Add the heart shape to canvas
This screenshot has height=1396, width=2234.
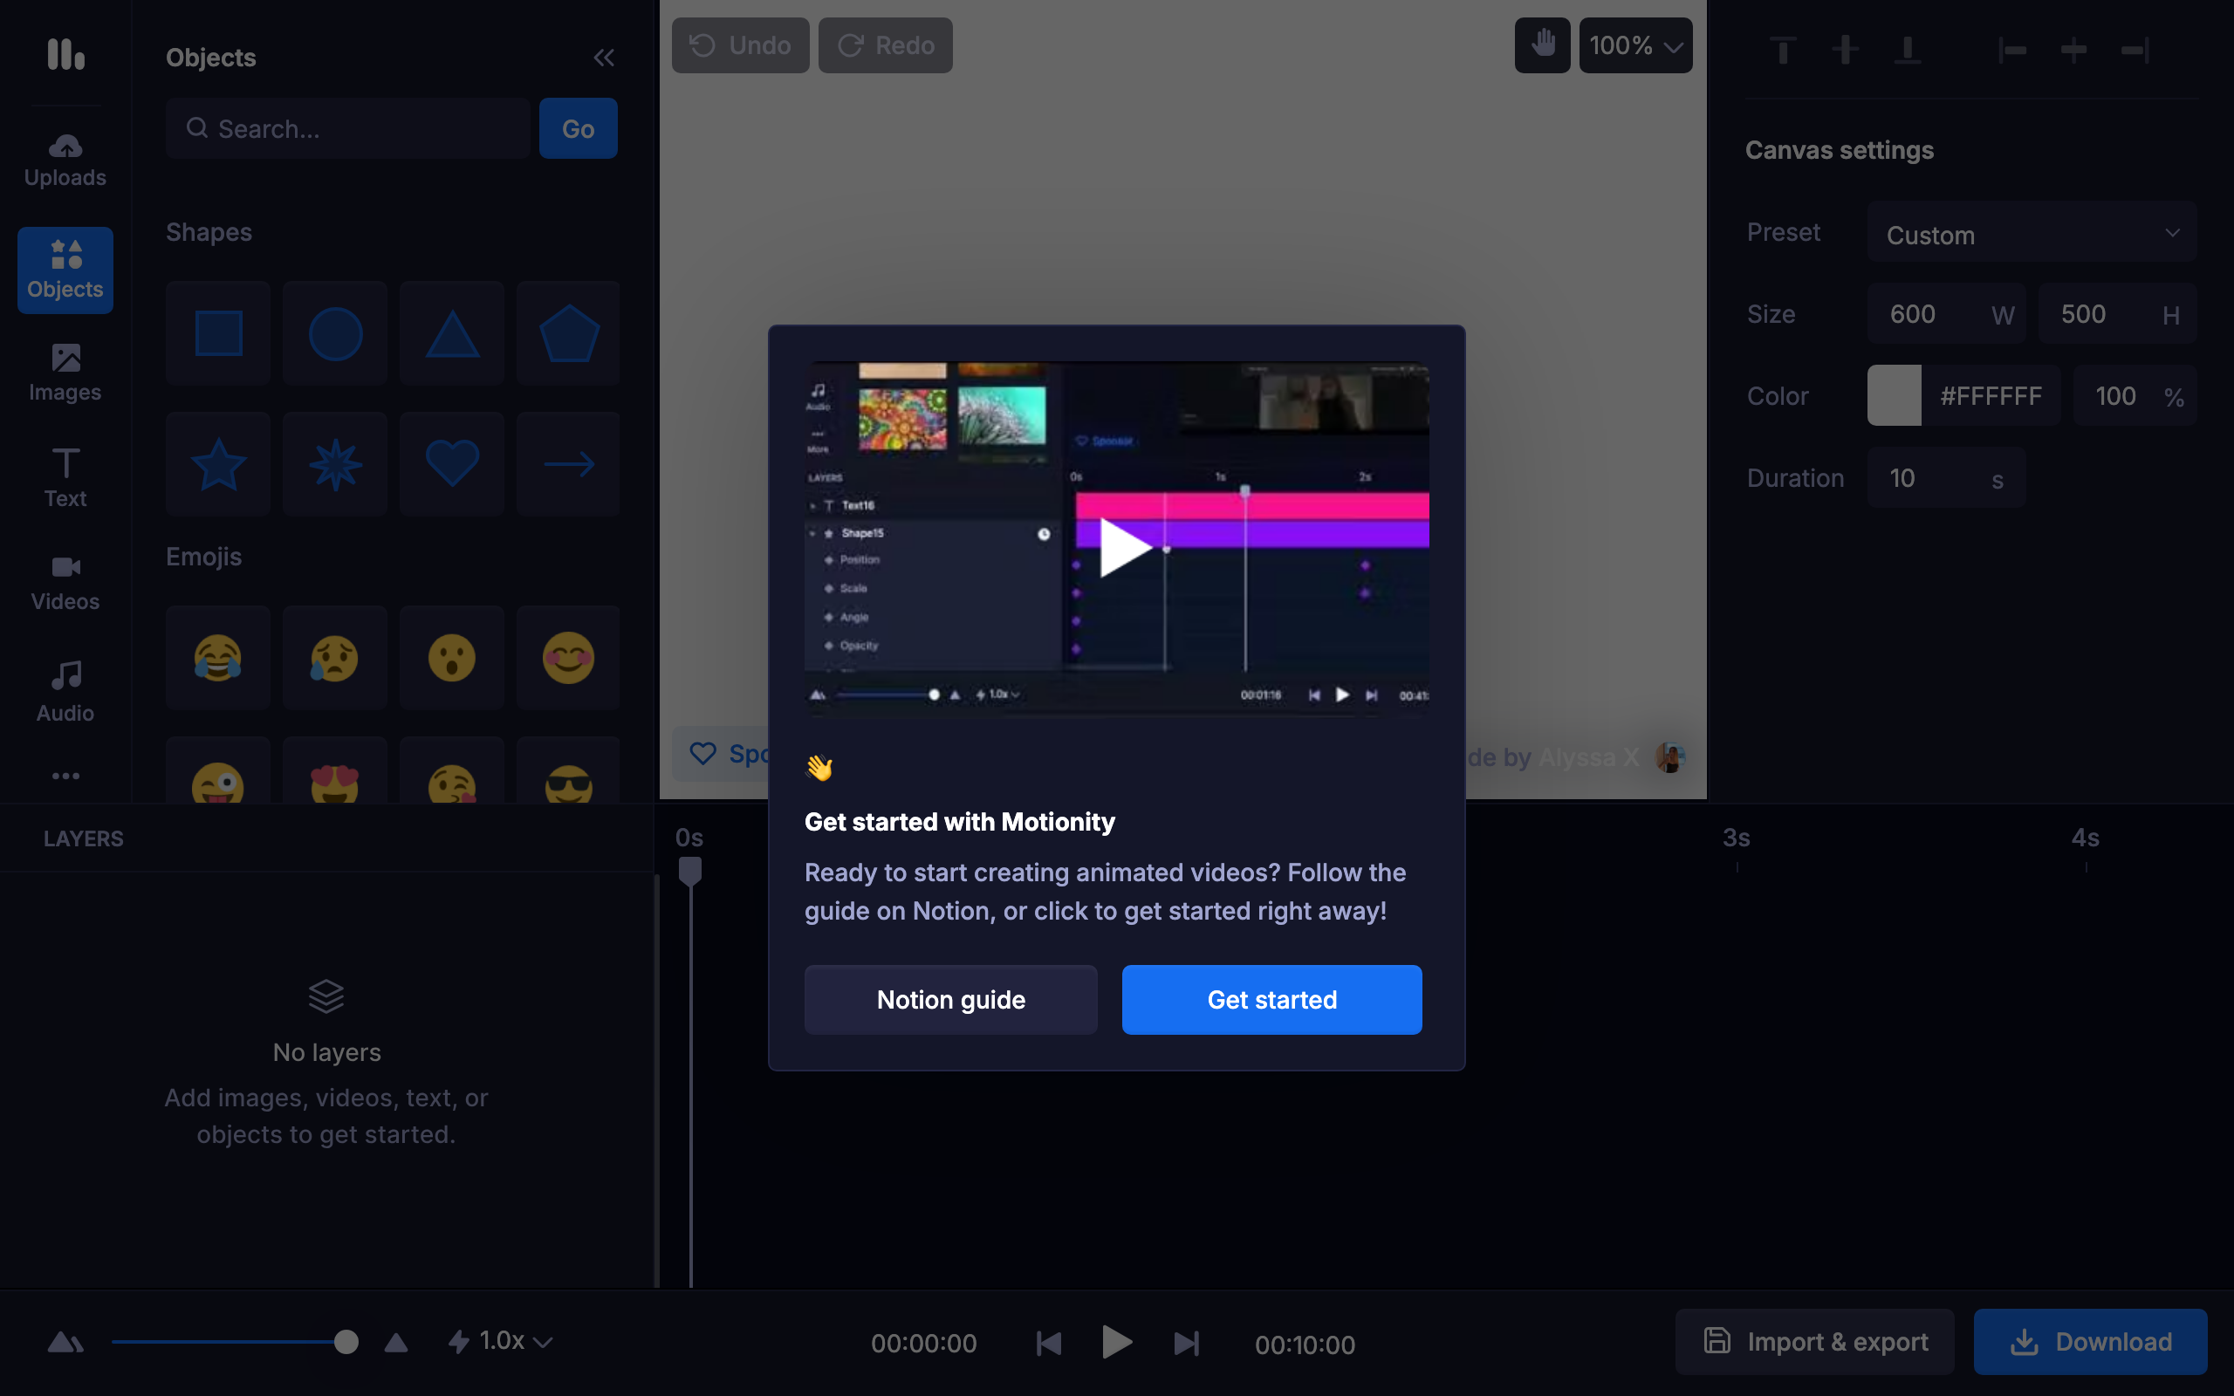(x=451, y=463)
